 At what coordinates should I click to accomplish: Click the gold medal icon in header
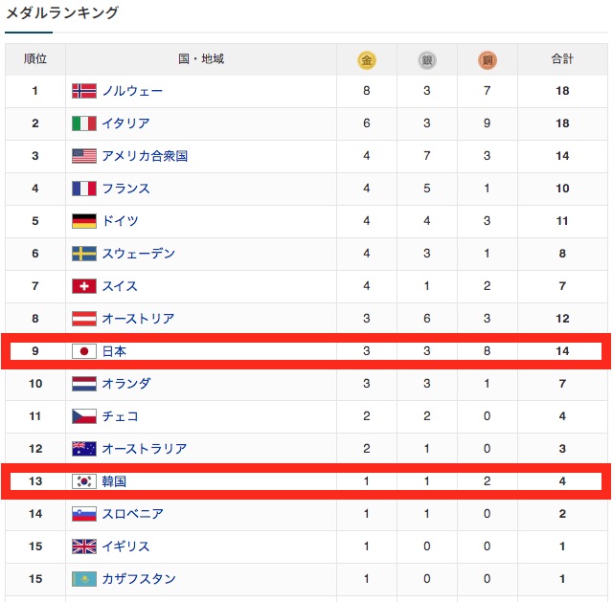366,60
